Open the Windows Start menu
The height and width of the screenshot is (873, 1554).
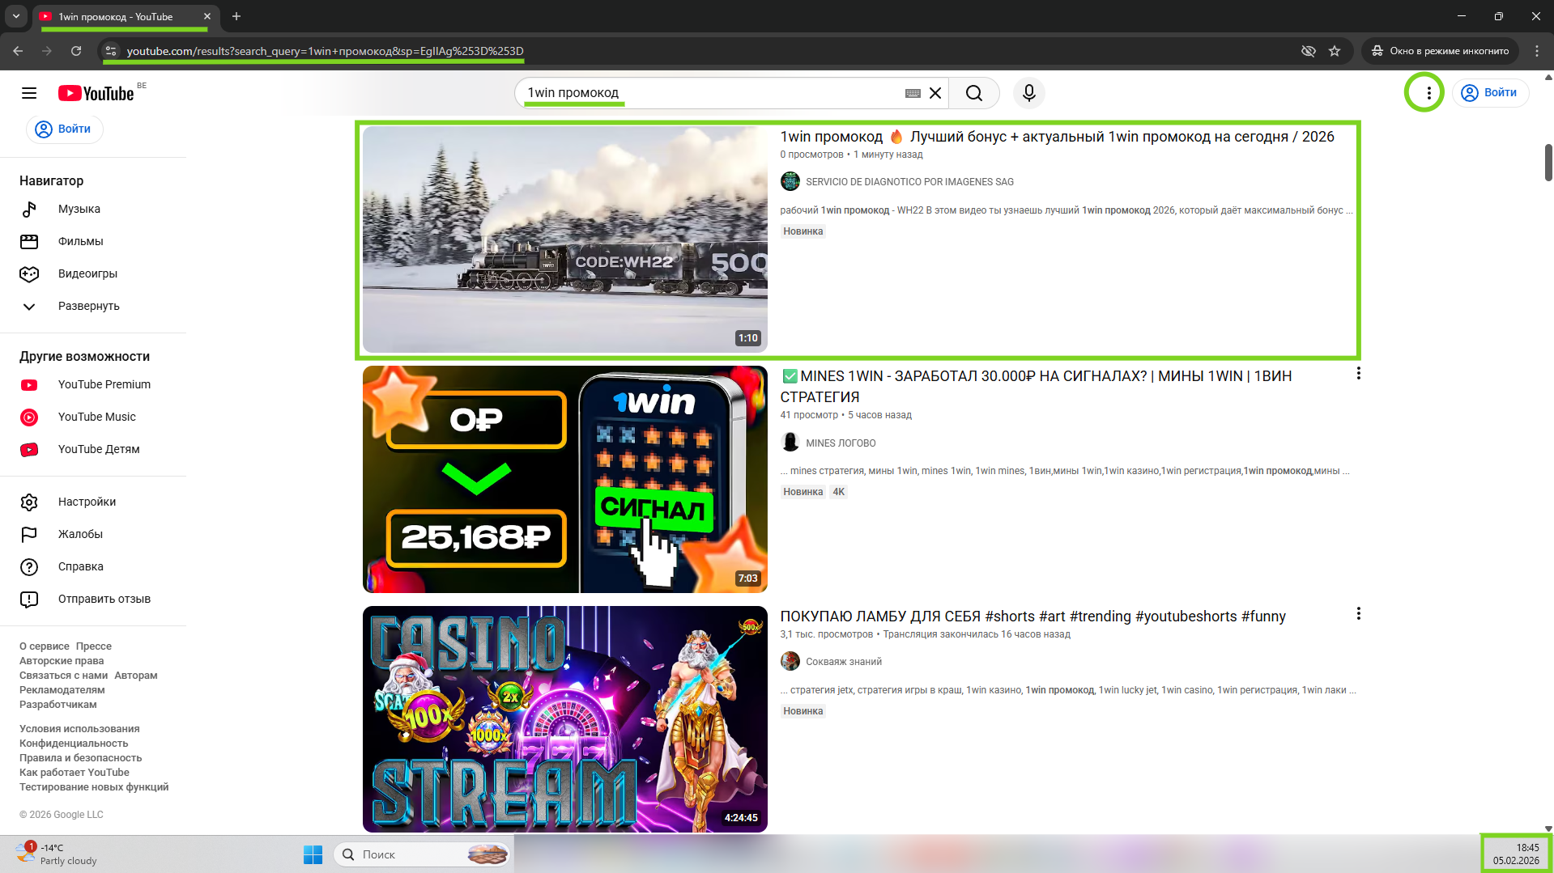pyautogui.click(x=313, y=854)
